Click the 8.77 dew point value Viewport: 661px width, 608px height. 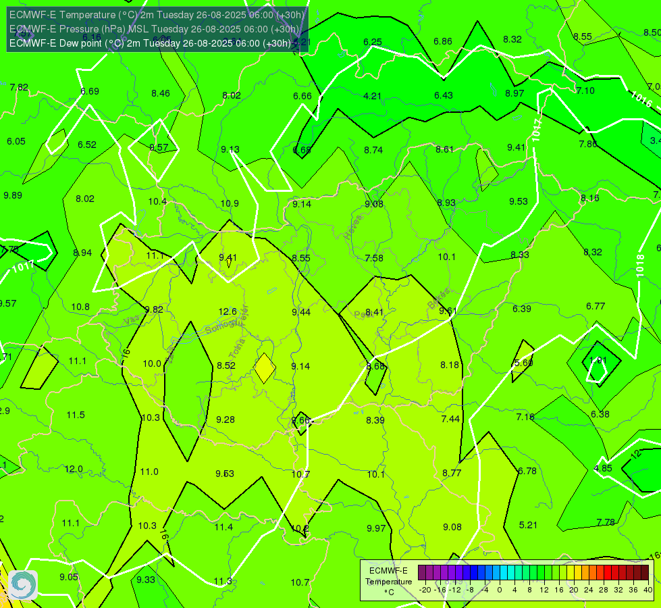pos(452,473)
